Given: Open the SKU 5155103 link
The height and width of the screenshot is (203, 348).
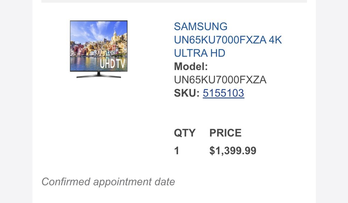Looking at the screenshot, I should pos(223,93).
